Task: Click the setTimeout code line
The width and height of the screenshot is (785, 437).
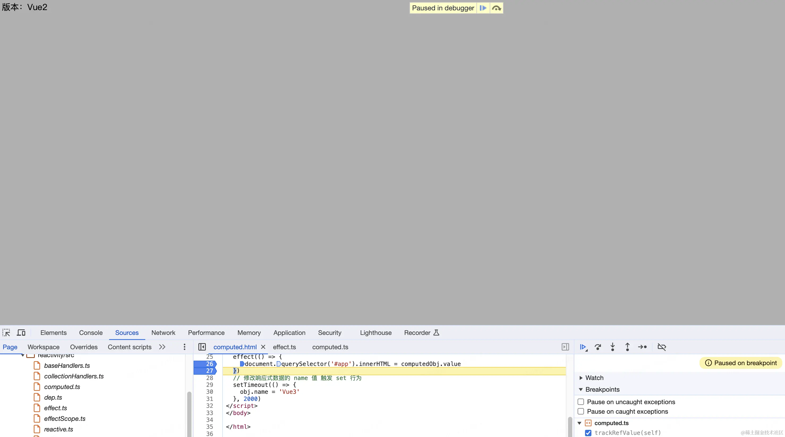Action: click(x=264, y=385)
